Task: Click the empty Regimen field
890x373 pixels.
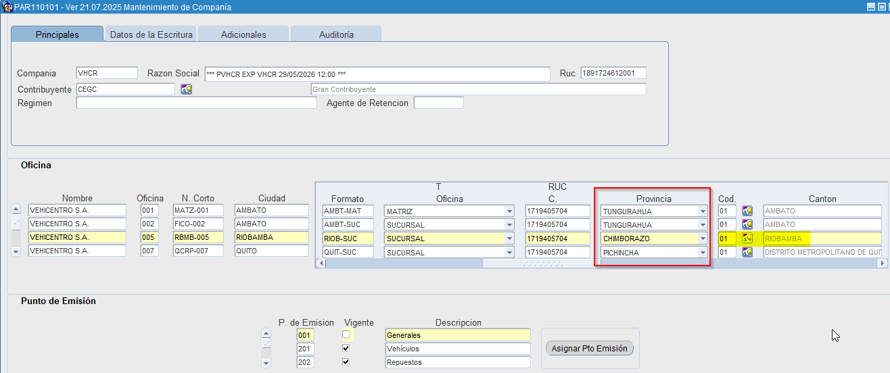Action: pos(196,103)
